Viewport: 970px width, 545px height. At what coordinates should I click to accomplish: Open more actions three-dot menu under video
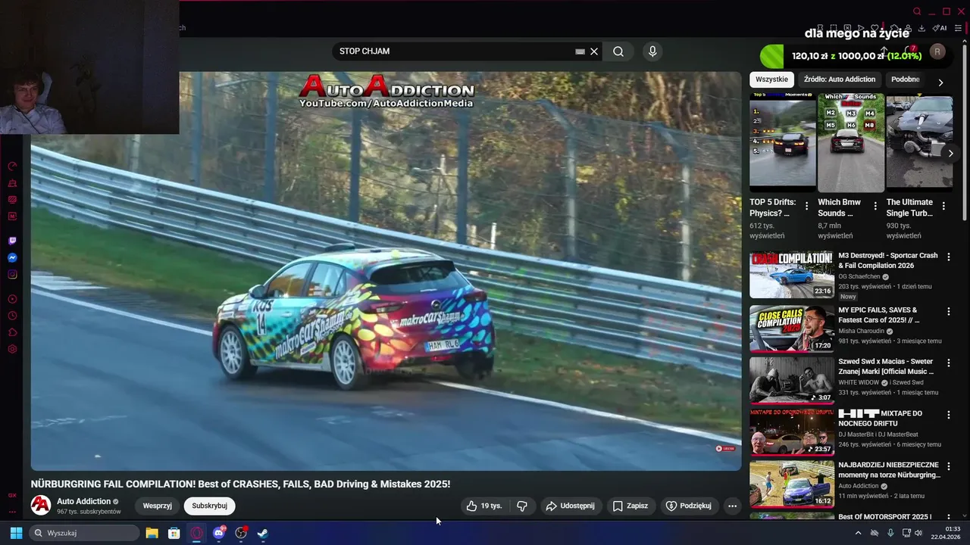tap(732, 506)
